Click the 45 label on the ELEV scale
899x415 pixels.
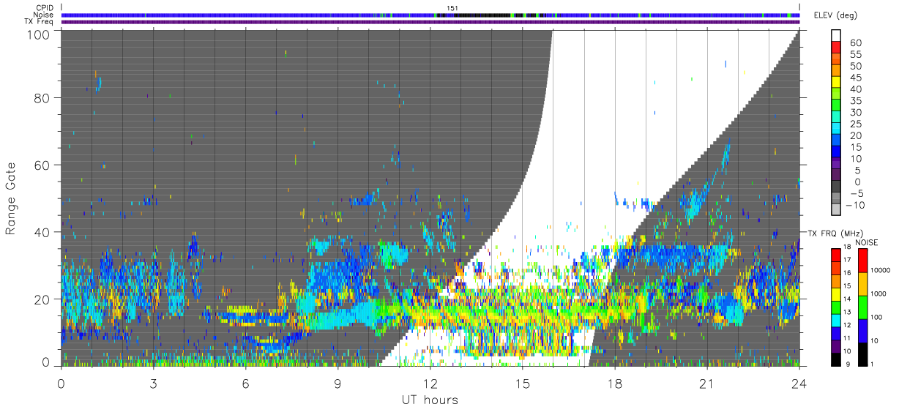click(854, 78)
